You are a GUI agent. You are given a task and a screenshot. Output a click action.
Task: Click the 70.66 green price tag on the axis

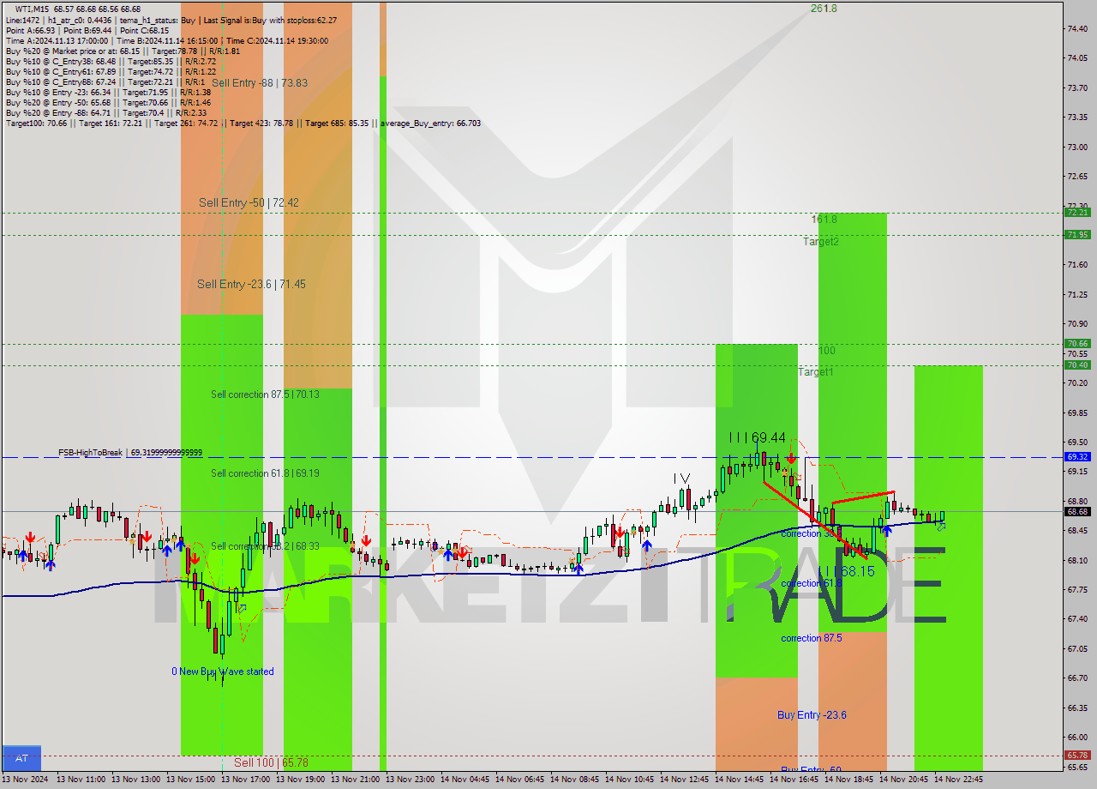[1077, 344]
